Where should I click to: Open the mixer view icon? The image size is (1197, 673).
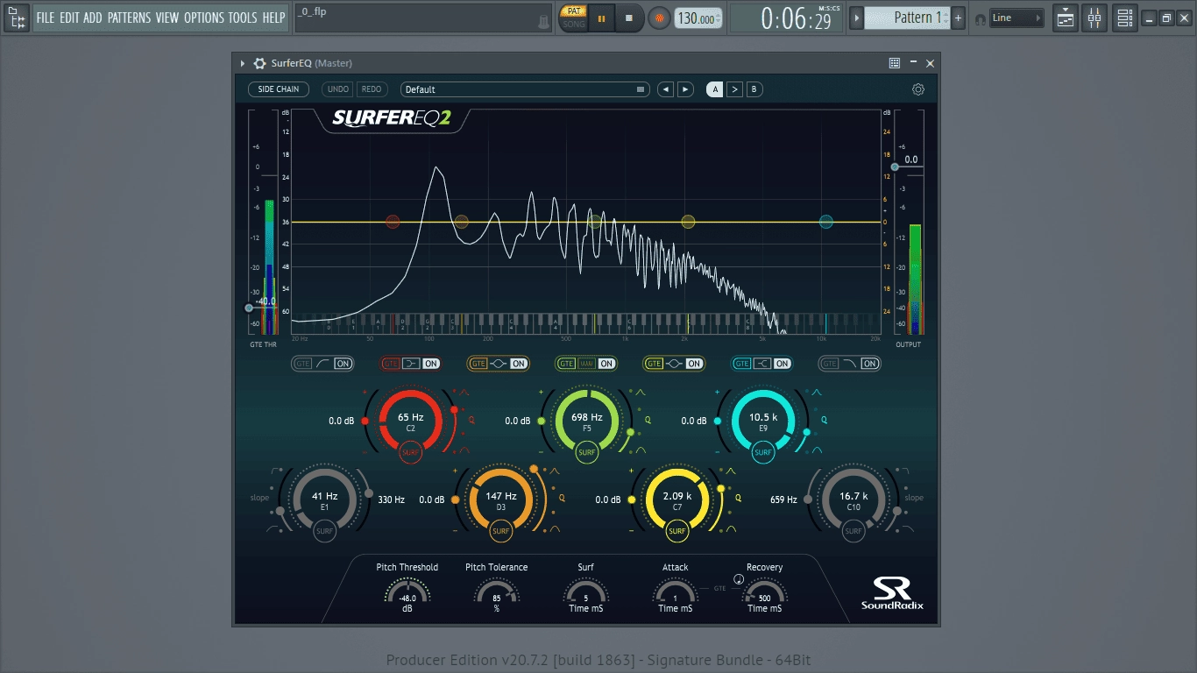[x=1095, y=18]
